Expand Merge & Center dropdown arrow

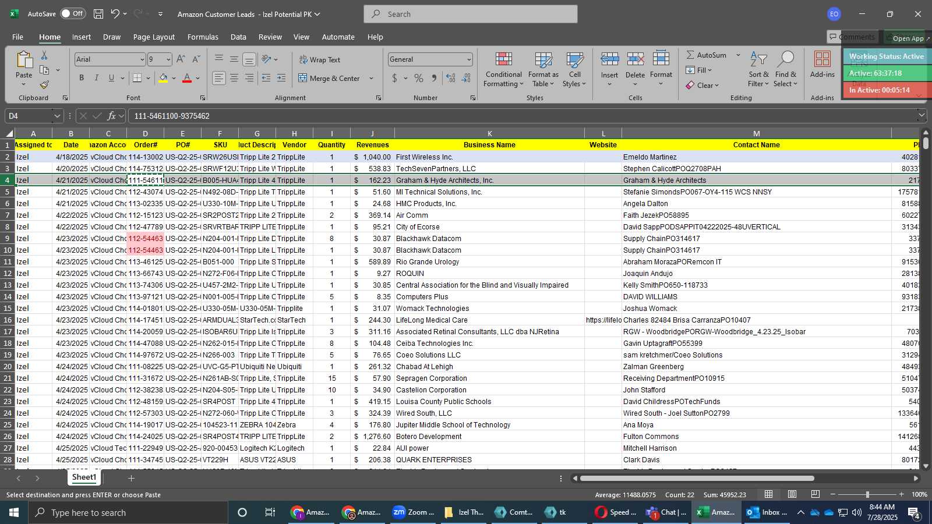(371, 78)
